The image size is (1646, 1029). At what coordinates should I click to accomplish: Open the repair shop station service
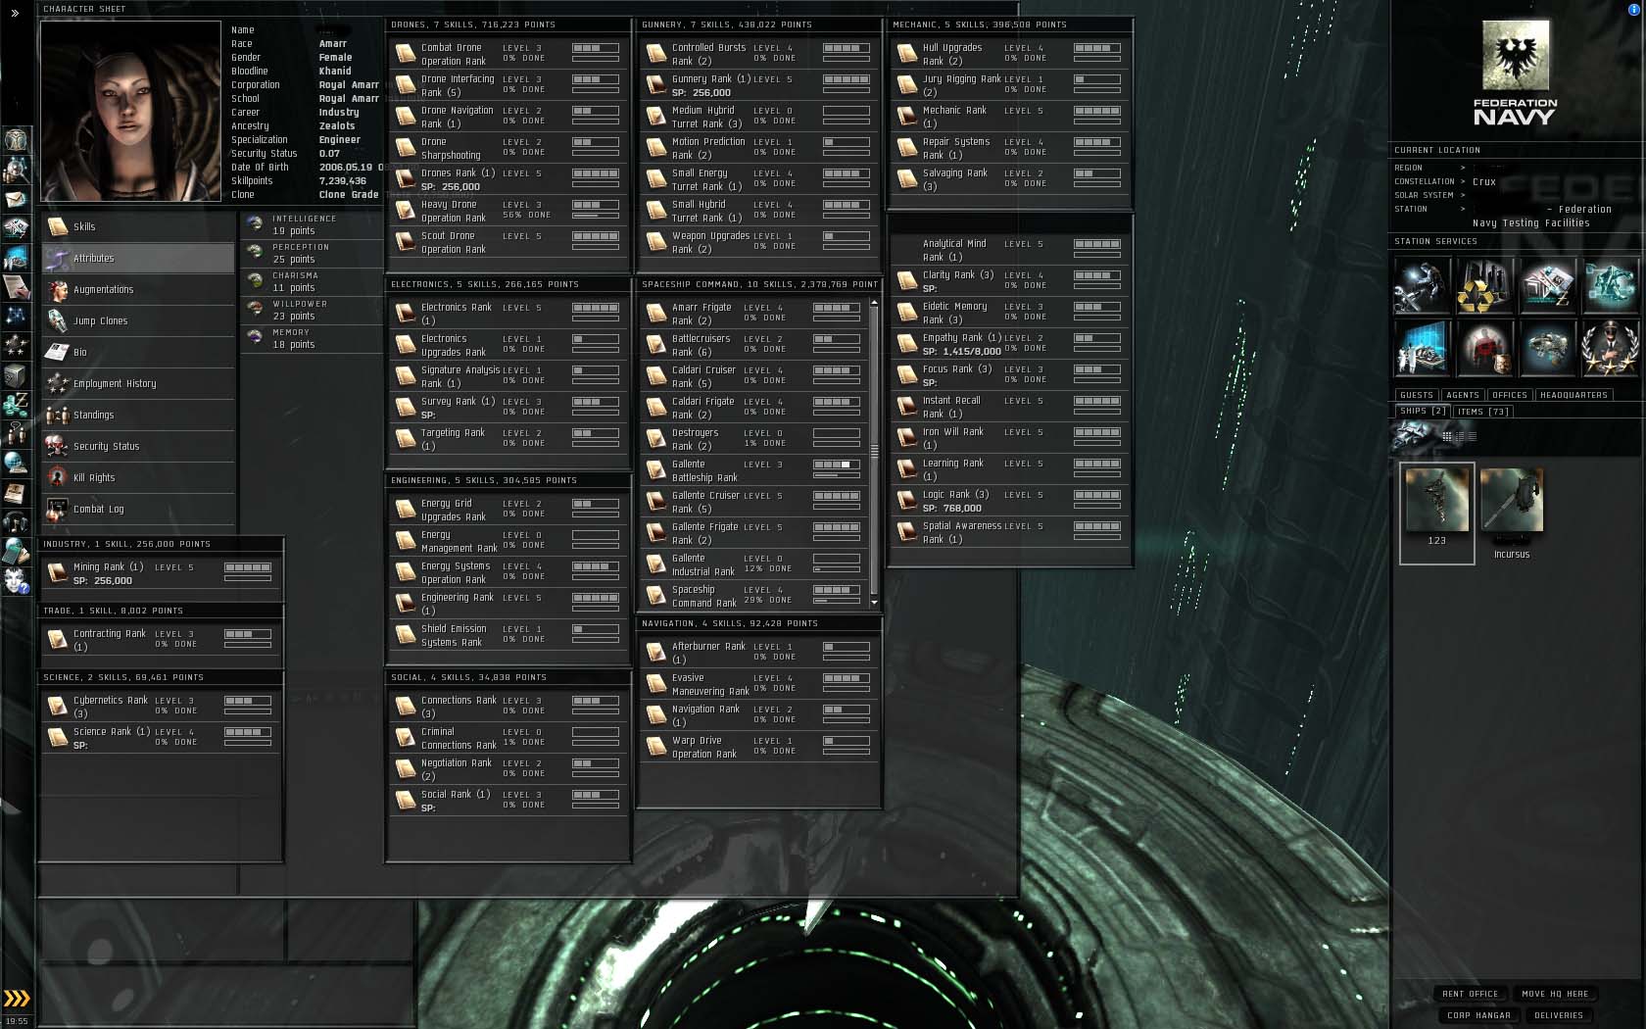pyautogui.click(x=1422, y=285)
